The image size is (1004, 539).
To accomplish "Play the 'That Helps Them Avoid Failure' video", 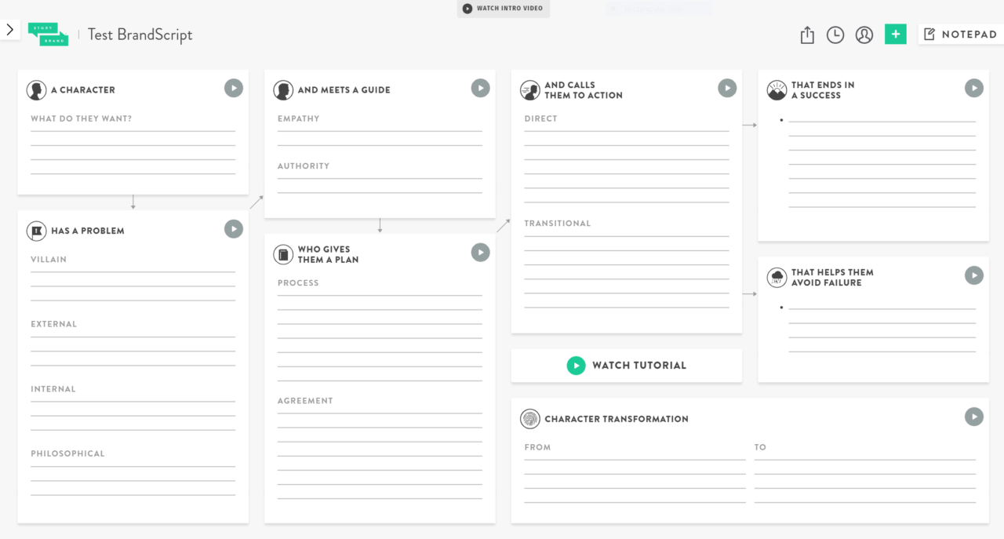I will 974,275.
